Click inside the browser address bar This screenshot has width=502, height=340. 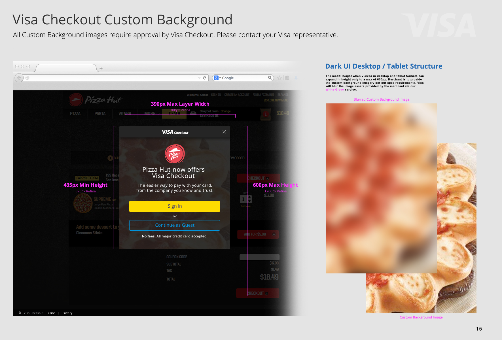point(113,78)
